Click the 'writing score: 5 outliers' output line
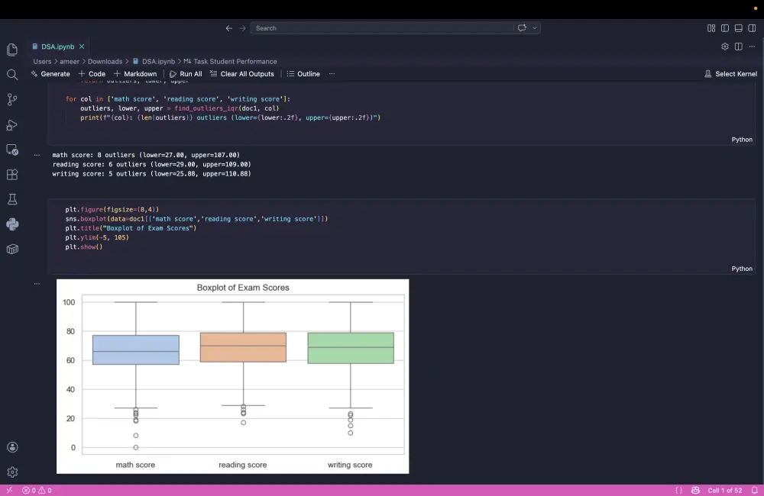Screen dimensions: 764x496 click(x=151, y=174)
